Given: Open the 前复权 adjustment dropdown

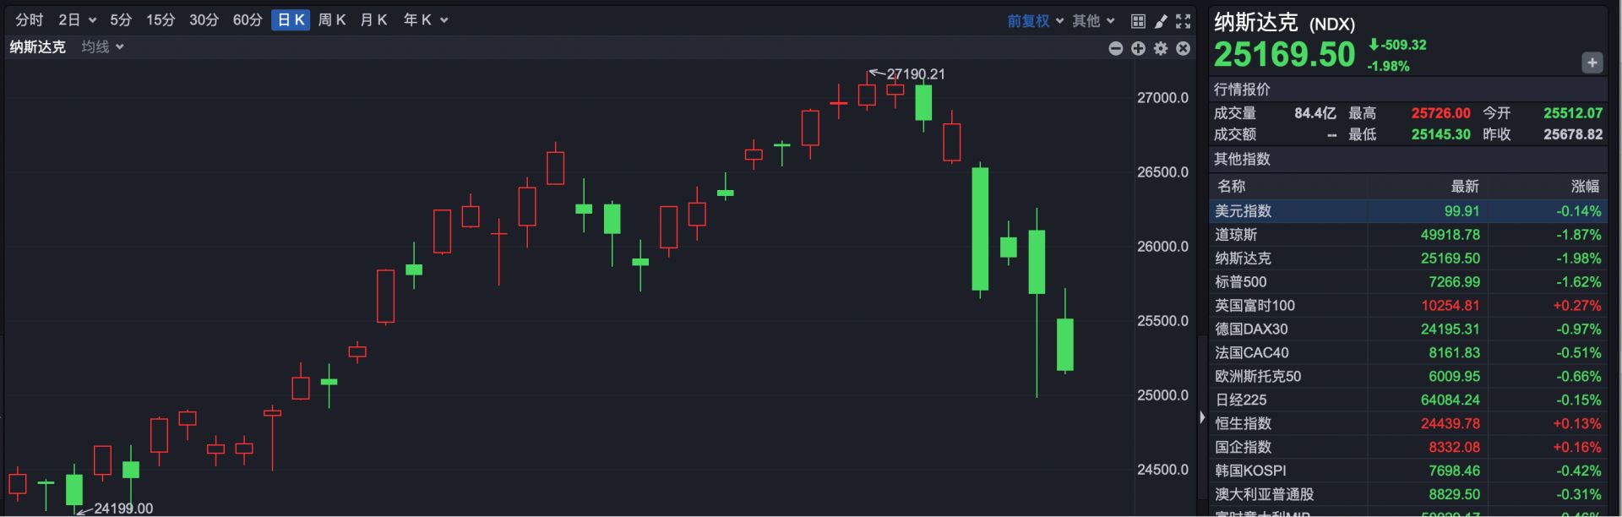Looking at the screenshot, I should point(1035,20).
